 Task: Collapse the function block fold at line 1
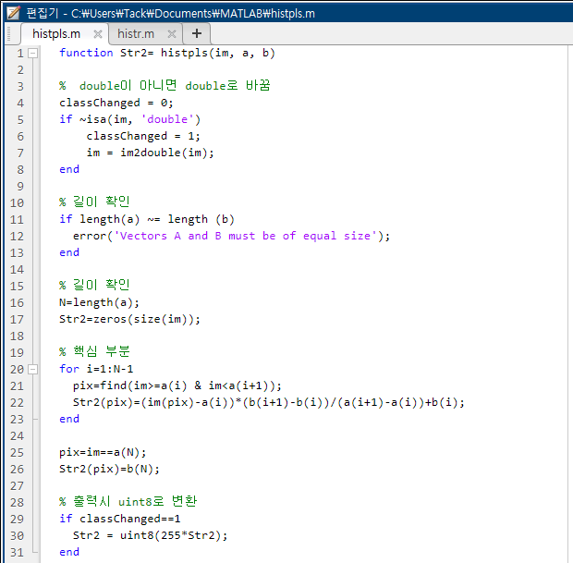click(33, 54)
